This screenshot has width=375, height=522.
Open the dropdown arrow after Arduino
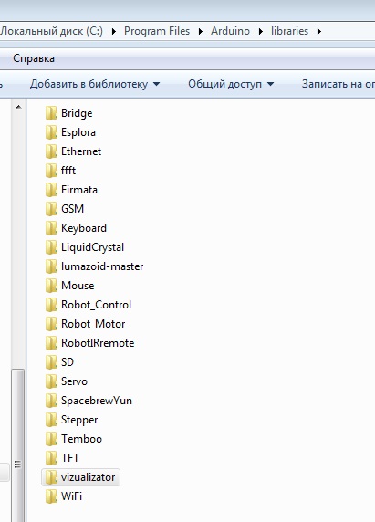tap(261, 31)
